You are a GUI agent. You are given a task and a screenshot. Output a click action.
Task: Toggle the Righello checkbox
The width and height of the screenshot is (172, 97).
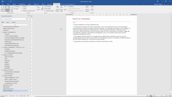tap(24, 6)
